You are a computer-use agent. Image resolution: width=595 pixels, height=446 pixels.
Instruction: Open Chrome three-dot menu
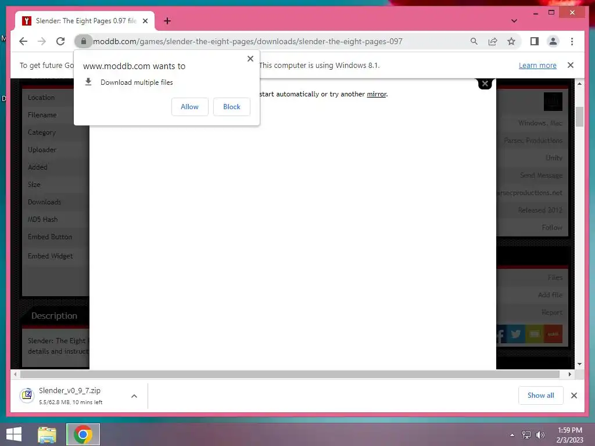click(572, 41)
